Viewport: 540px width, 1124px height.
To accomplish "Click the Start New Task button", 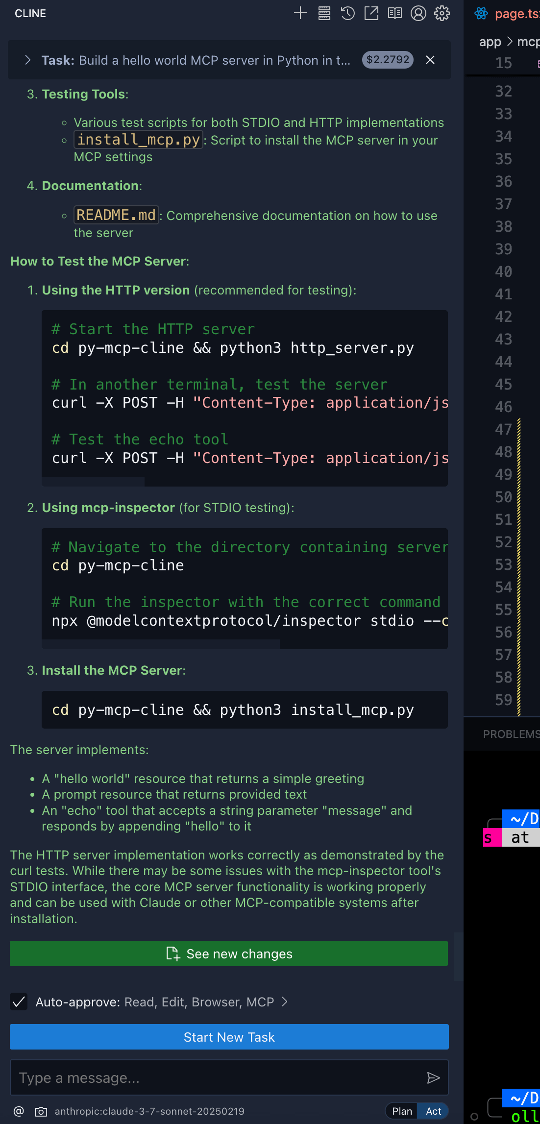I will pos(229,1037).
